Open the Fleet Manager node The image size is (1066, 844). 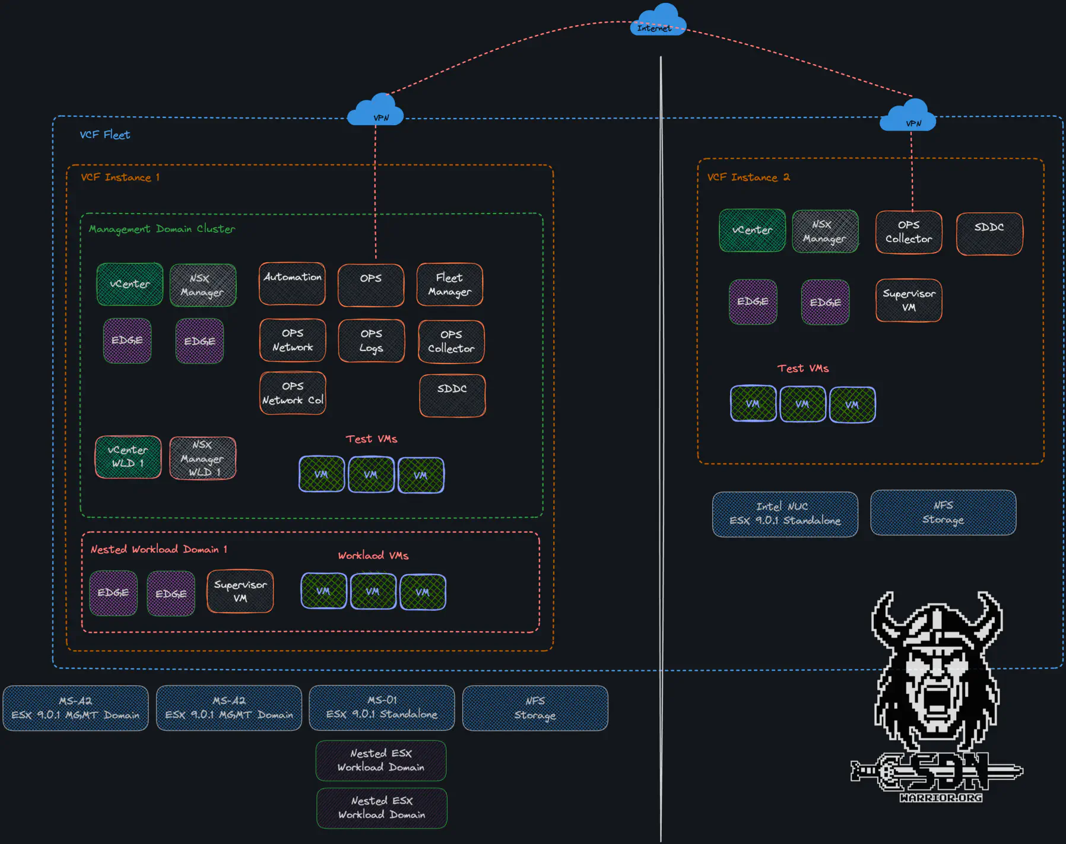click(x=449, y=285)
